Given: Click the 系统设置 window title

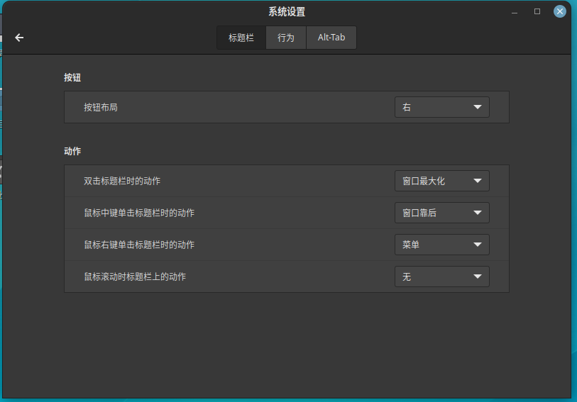Looking at the screenshot, I should click(x=287, y=12).
